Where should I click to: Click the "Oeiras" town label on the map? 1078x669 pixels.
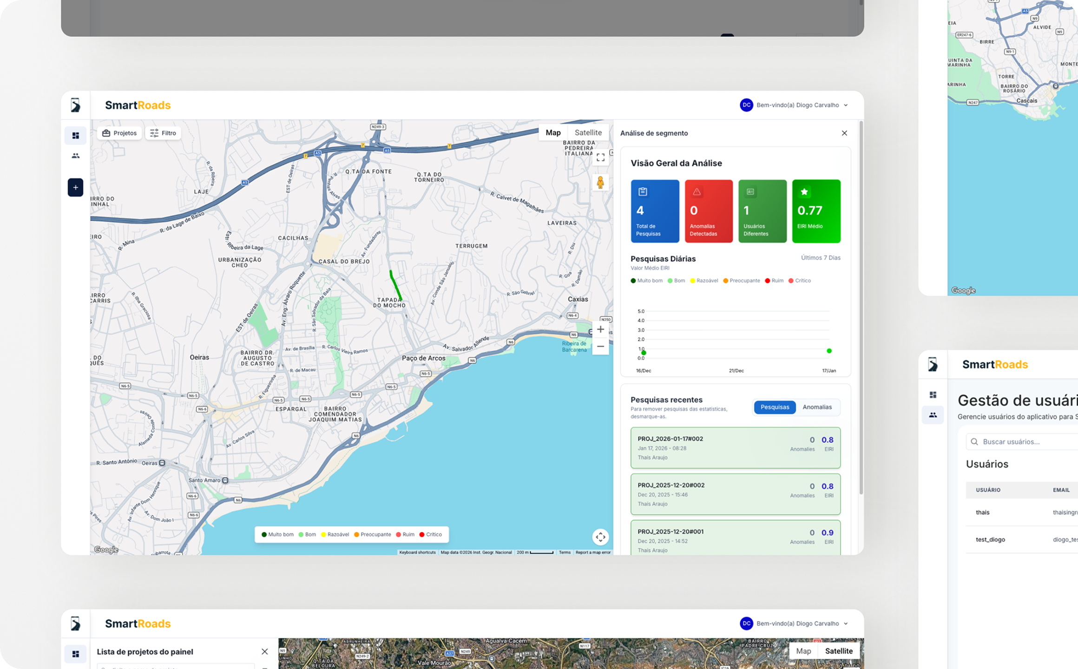click(199, 357)
